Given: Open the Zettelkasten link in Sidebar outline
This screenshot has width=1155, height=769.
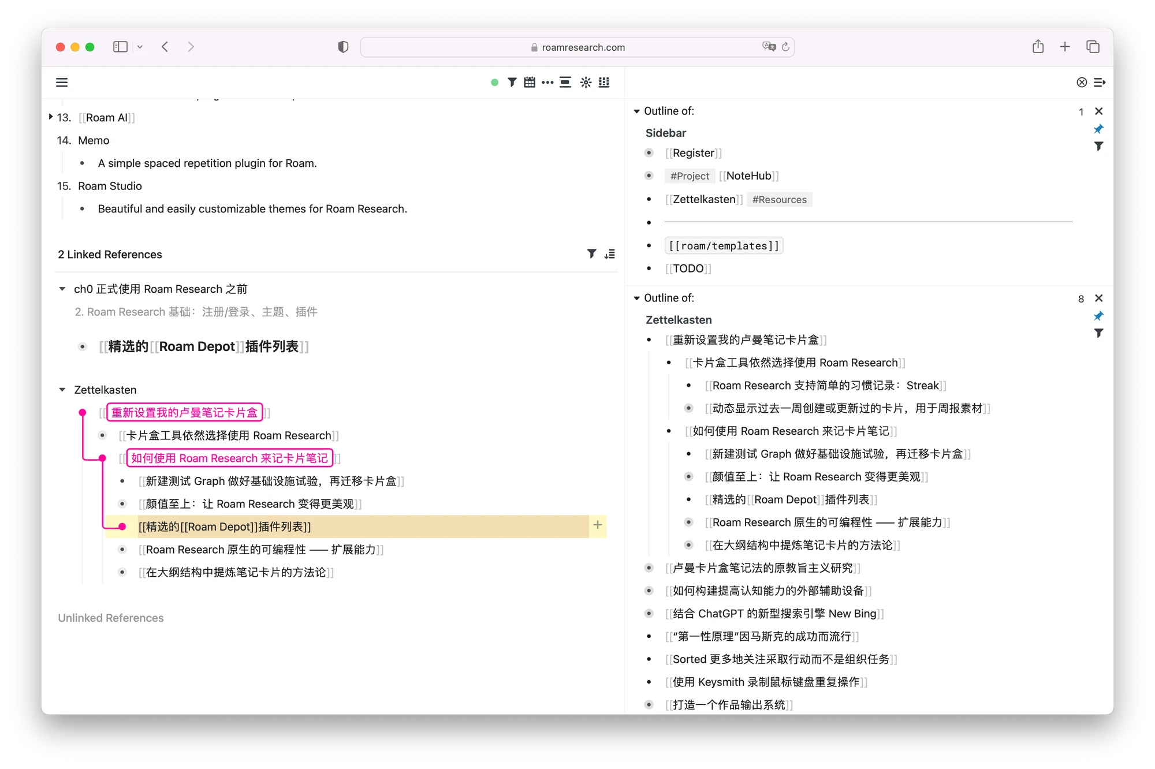Looking at the screenshot, I should pos(704,199).
